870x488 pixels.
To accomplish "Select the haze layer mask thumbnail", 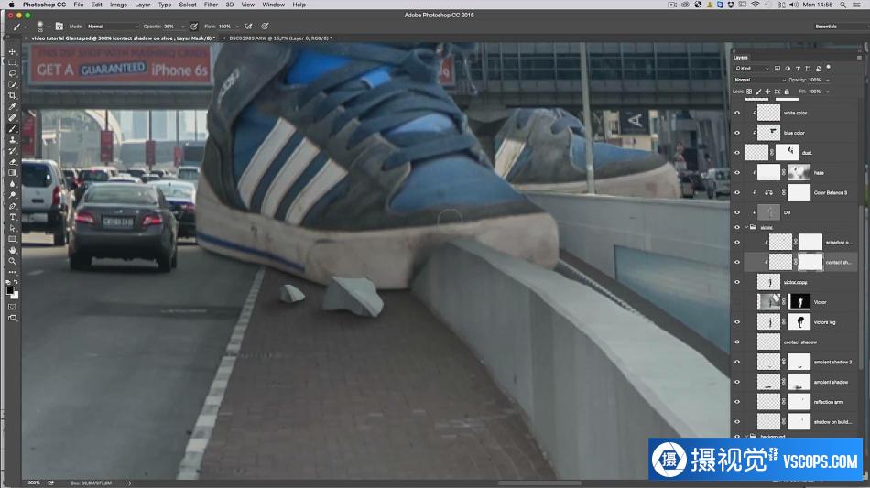I will tap(799, 172).
